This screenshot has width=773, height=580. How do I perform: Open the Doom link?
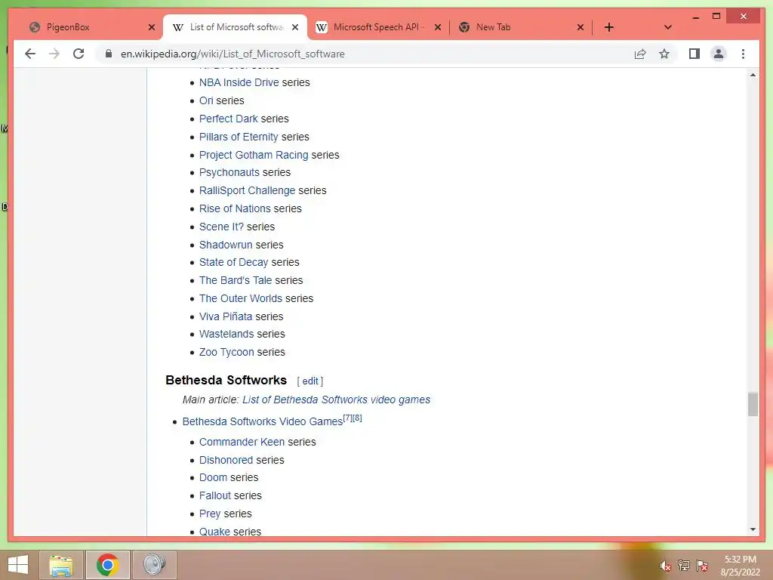213,478
